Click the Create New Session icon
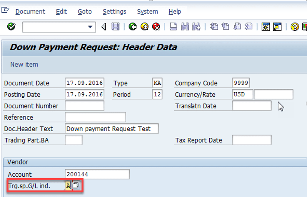307x197 pixels. click(x=266, y=27)
